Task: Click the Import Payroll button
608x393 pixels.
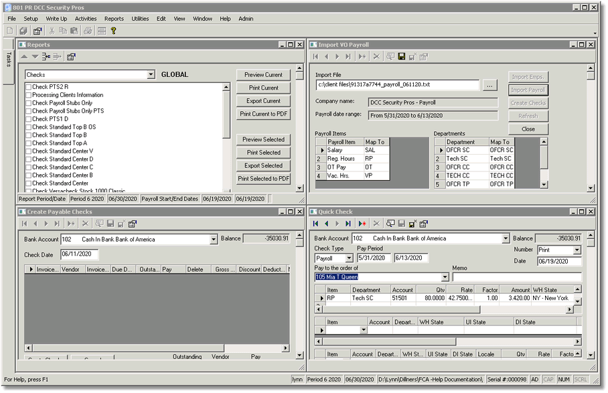Action: click(528, 90)
